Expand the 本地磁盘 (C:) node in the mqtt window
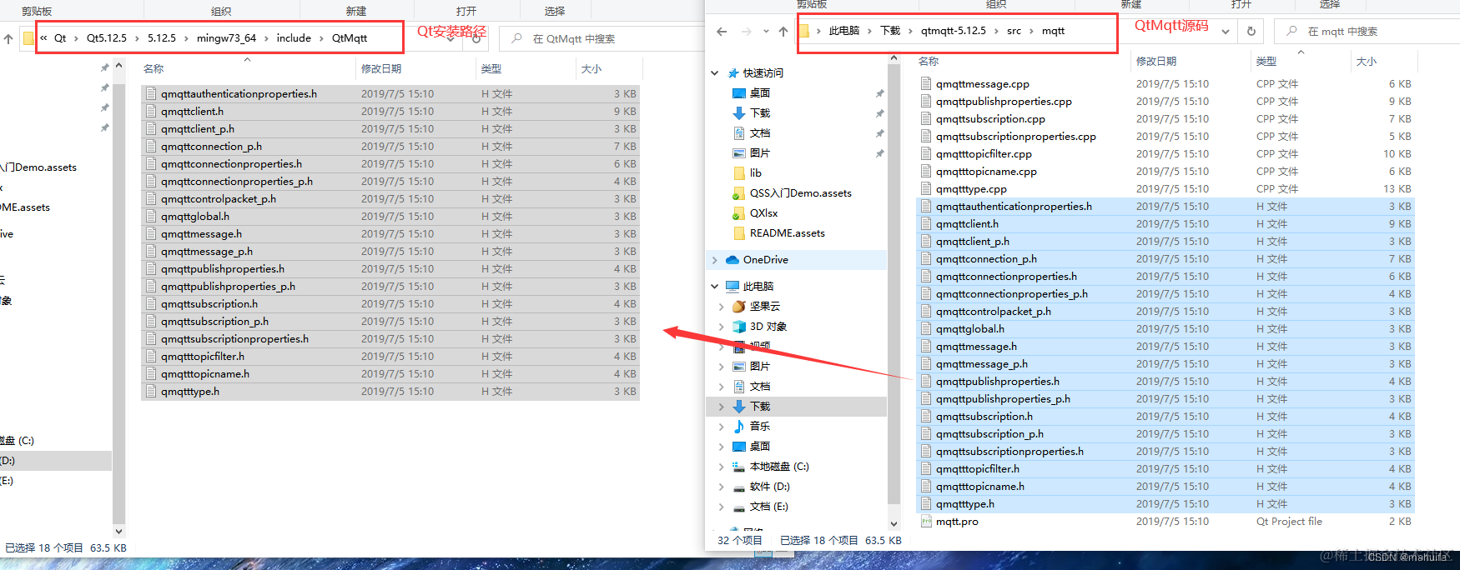 click(722, 467)
